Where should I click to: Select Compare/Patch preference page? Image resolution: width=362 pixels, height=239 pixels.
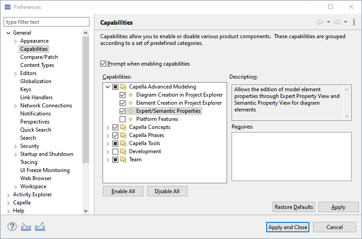coord(39,57)
